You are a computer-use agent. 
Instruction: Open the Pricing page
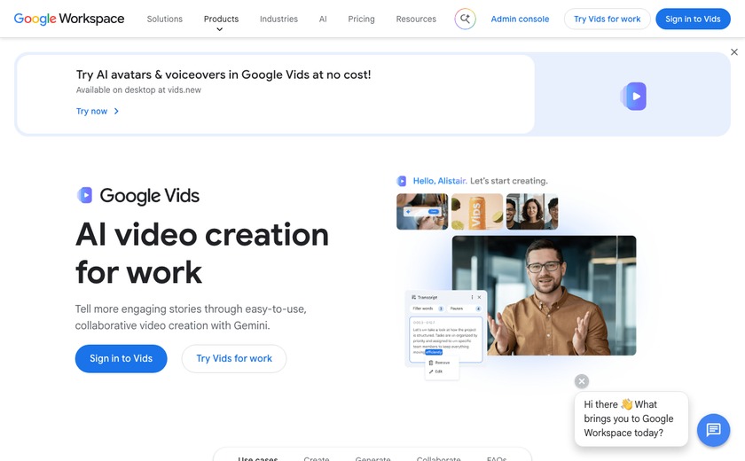tap(361, 19)
